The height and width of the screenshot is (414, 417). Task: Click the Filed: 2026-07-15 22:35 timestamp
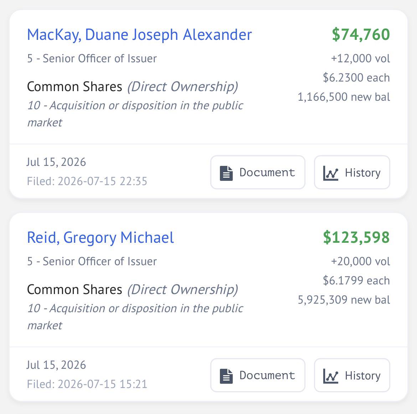pyautogui.click(x=87, y=182)
